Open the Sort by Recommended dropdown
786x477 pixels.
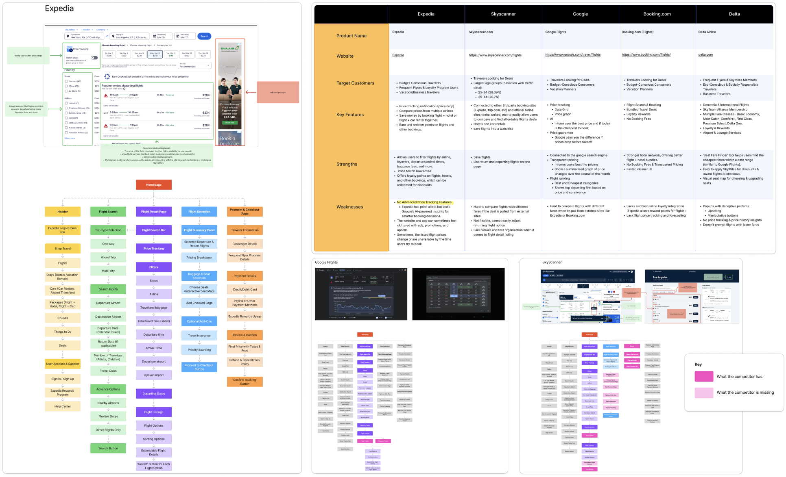195,65
